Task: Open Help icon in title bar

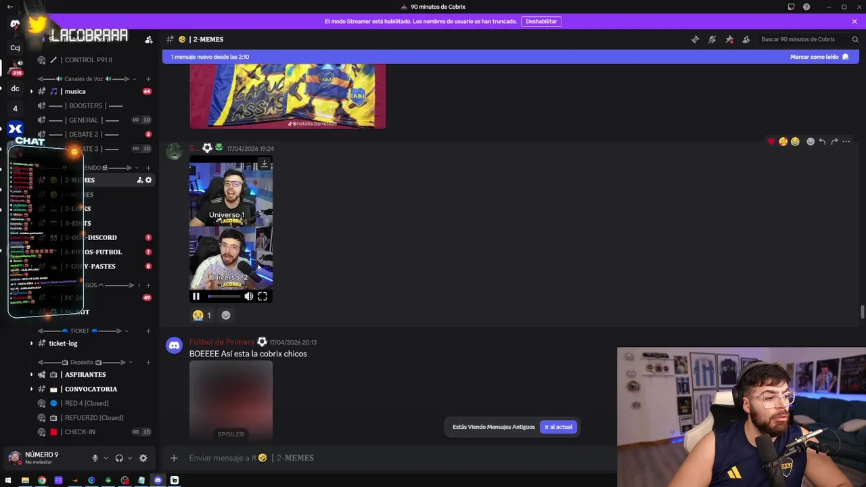Action: click(806, 7)
